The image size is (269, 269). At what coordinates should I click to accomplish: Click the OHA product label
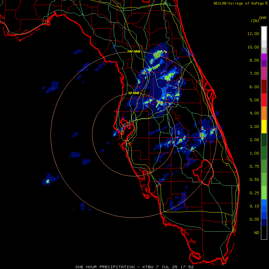(263, 18)
